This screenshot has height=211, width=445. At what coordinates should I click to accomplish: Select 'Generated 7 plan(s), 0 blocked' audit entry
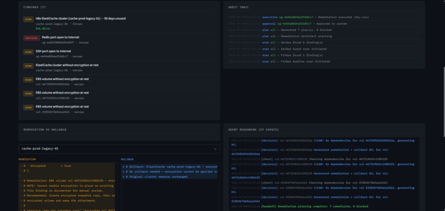pos(324,30)
